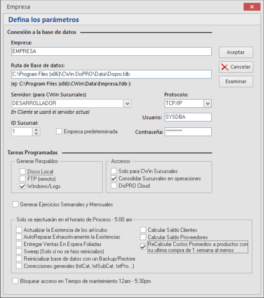This screenshot has height=298, width=264.
Task: Check Generar Ejercicios Semanales y Mensuales
Action: [15, 205]
